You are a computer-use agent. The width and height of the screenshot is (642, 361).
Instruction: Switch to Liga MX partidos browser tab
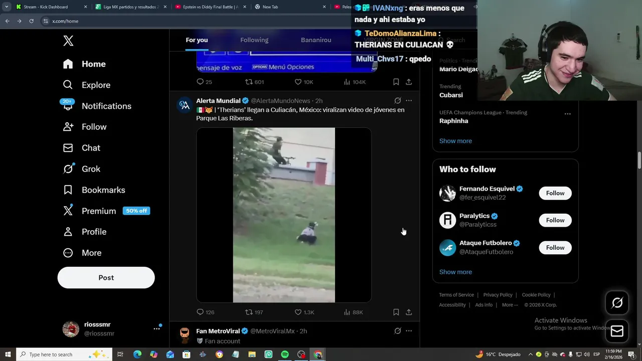pos(130,7)
